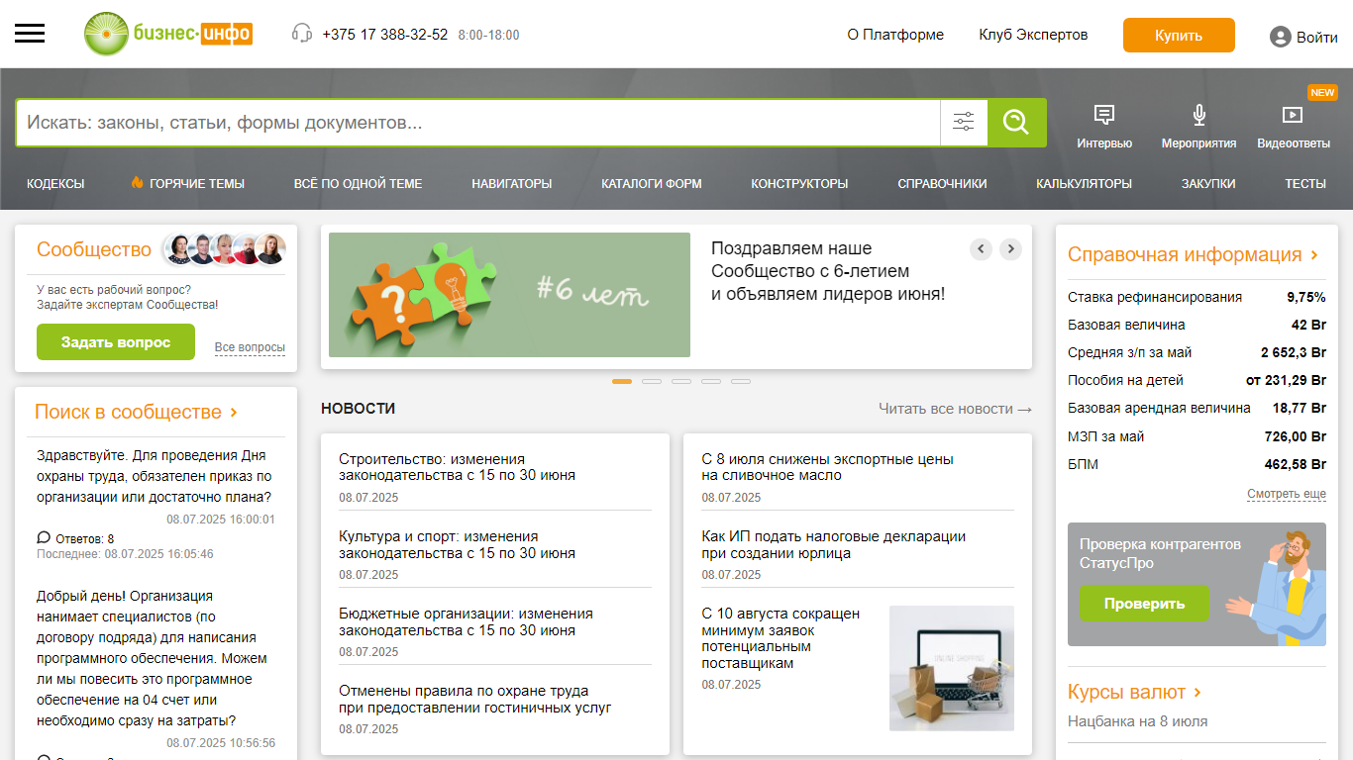Click the flame icon near Горячие темы
This screenshot has width=1353, height=760.
click(138, 183)
